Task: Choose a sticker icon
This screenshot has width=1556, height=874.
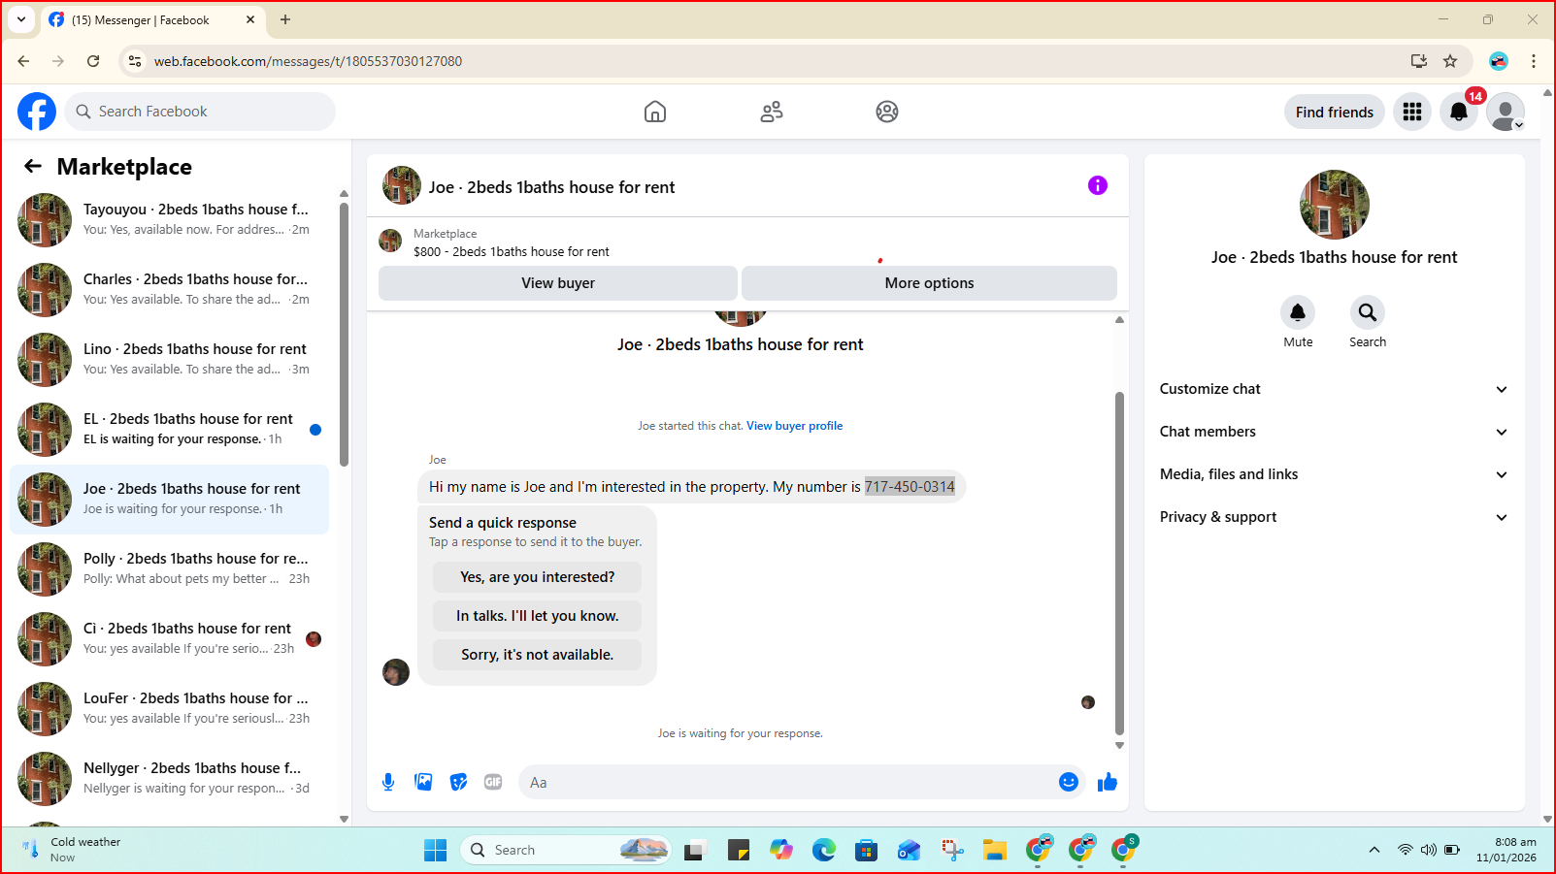Action: [458, 782]
